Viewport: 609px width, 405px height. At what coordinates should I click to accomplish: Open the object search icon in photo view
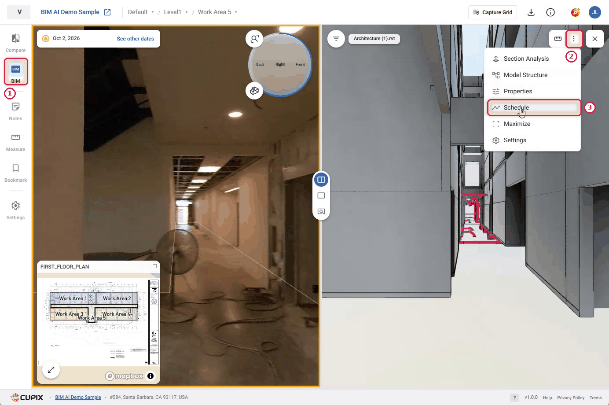pos(254,39)
